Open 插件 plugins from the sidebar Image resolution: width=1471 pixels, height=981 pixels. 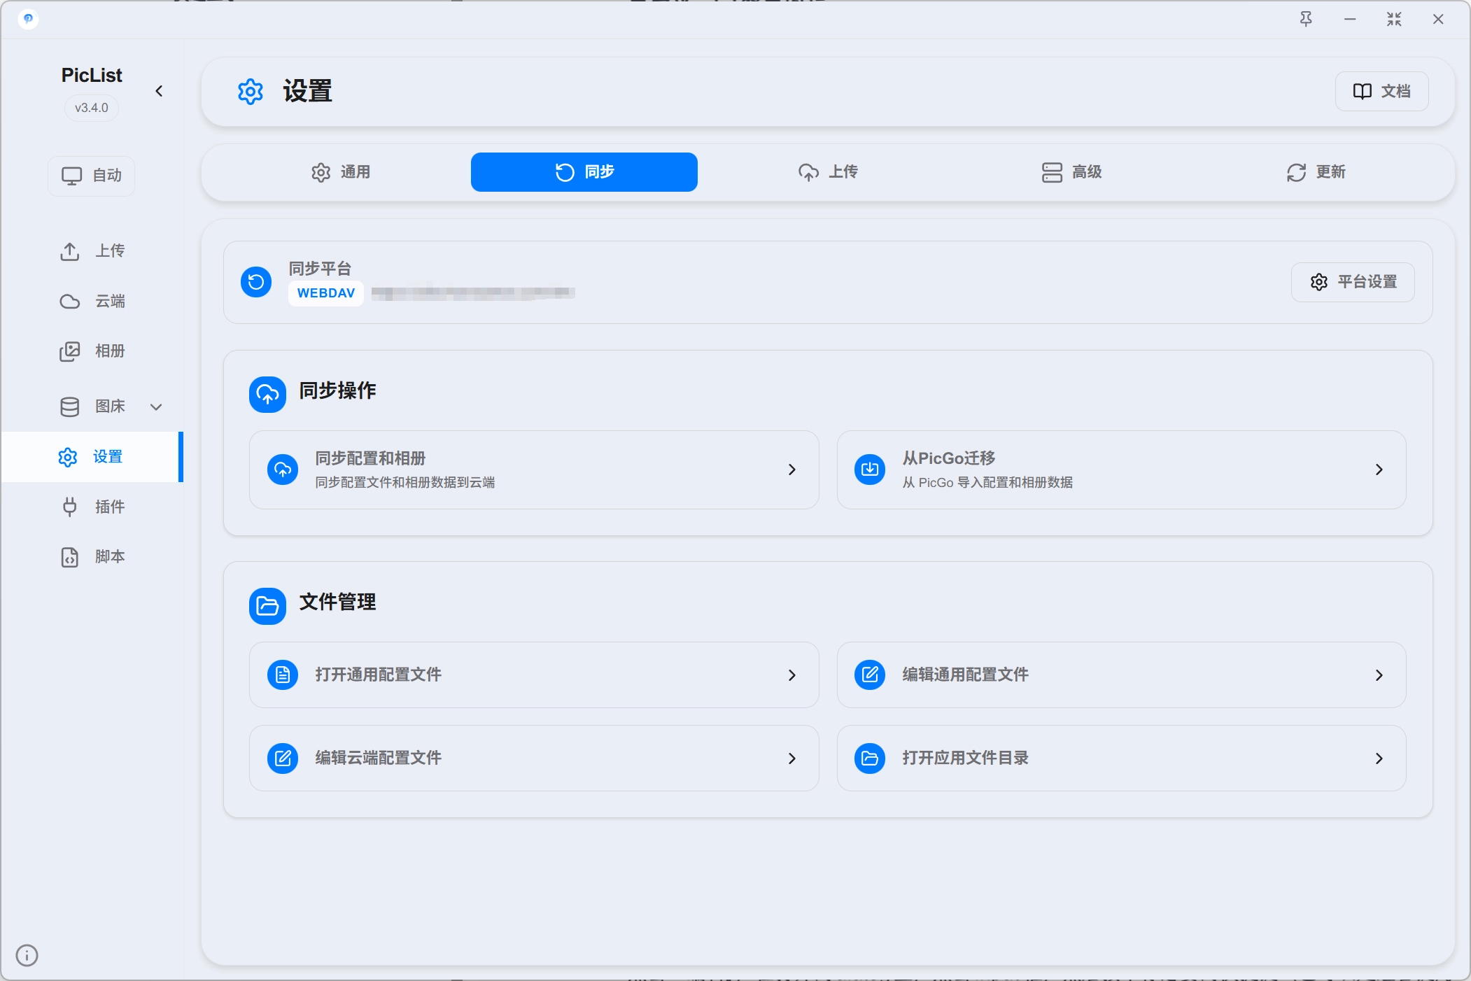pyautogui.click(x=92, y=507)
